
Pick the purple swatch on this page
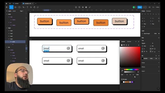pyautogui.click(x=132, y=82)
